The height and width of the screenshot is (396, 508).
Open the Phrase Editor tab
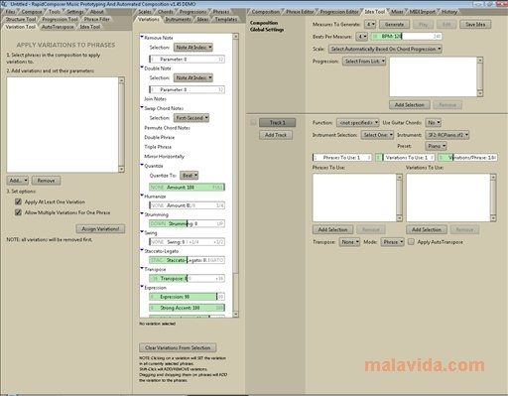[x=300, y=12]
